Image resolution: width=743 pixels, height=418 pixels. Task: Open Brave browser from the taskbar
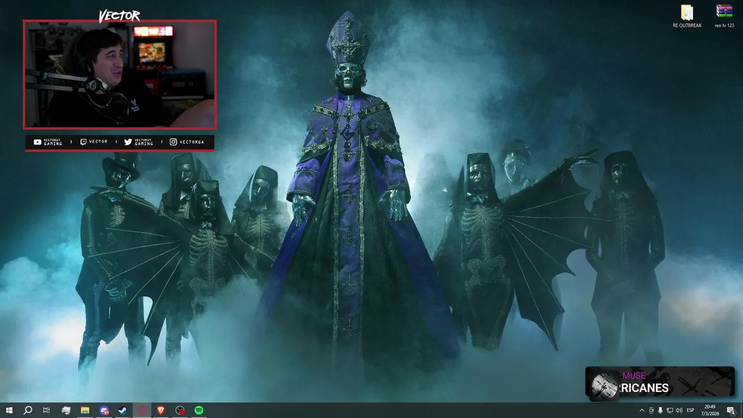tap(161, 410)
